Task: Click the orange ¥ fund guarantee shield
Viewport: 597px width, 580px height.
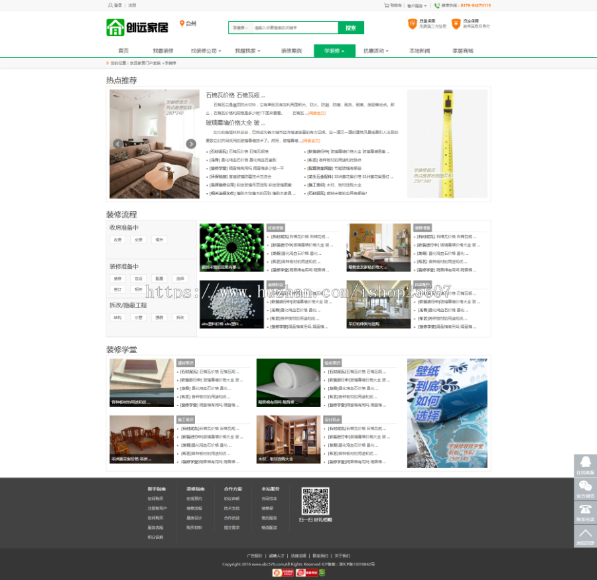Action: [x=456, y=24]
